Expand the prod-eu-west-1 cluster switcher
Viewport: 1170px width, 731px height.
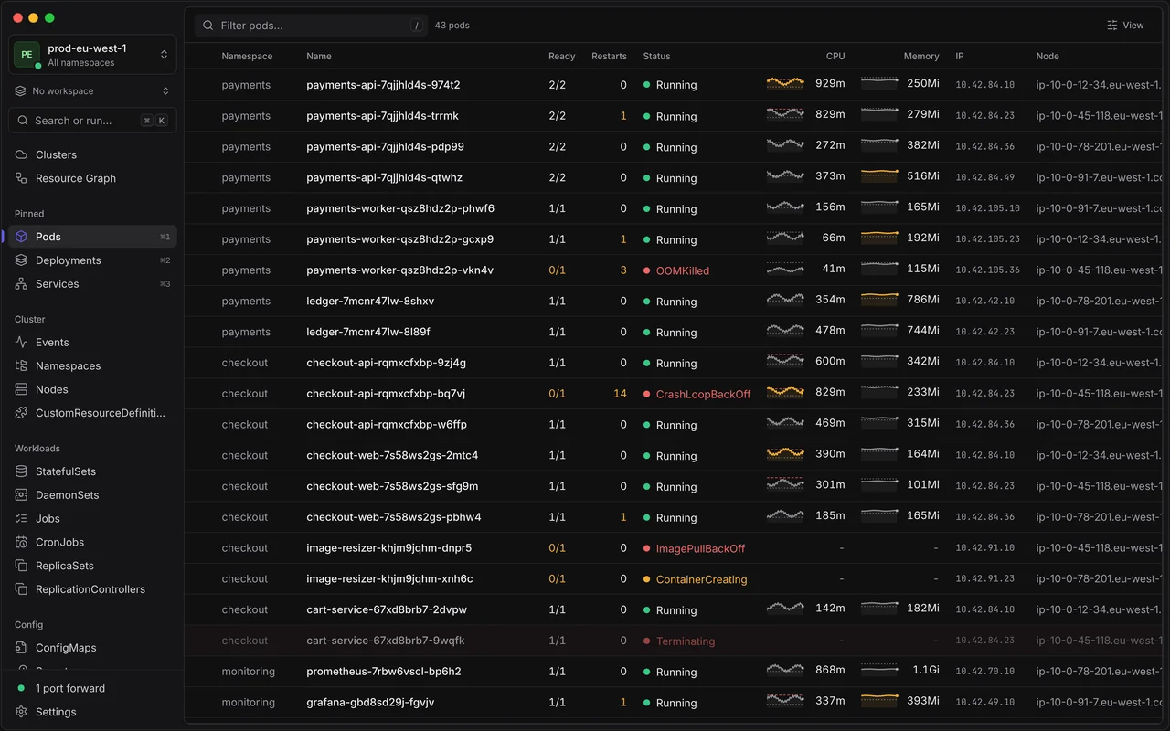[92, 55]
